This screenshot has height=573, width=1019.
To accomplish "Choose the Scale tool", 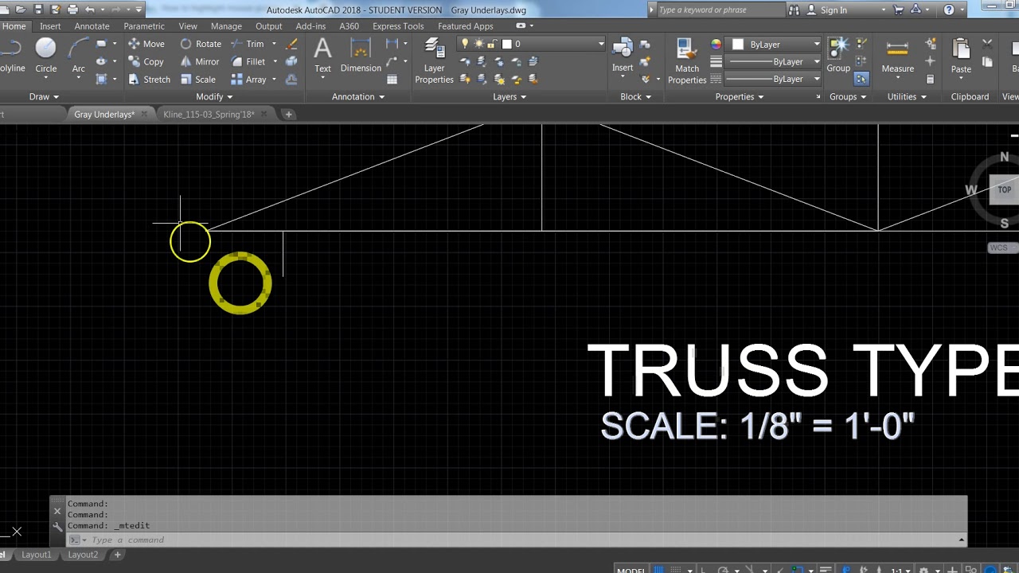I will [x=197, y=79].
